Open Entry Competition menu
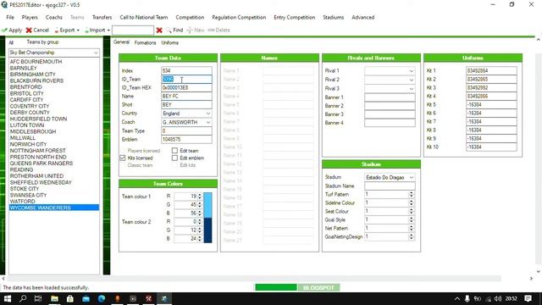Screen dimensions: 542x305 tap(294, 17)
